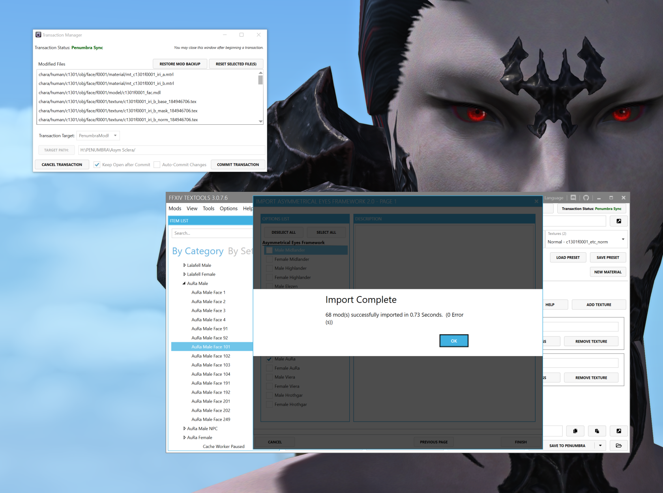This screenshot has width=663, height=493.
Task: Click the Modified Files scrollbar up arrow
Action: tap(260, 73)
